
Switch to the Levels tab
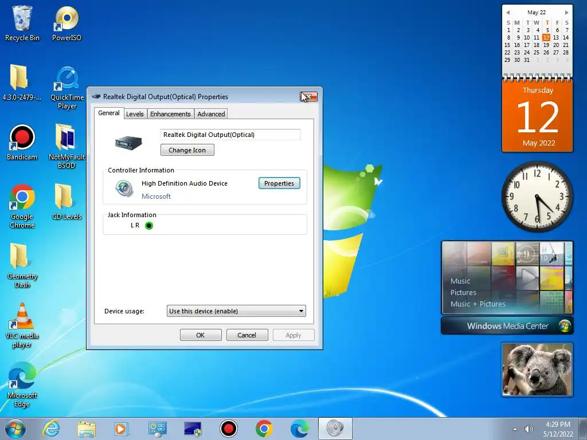point(135,114)
